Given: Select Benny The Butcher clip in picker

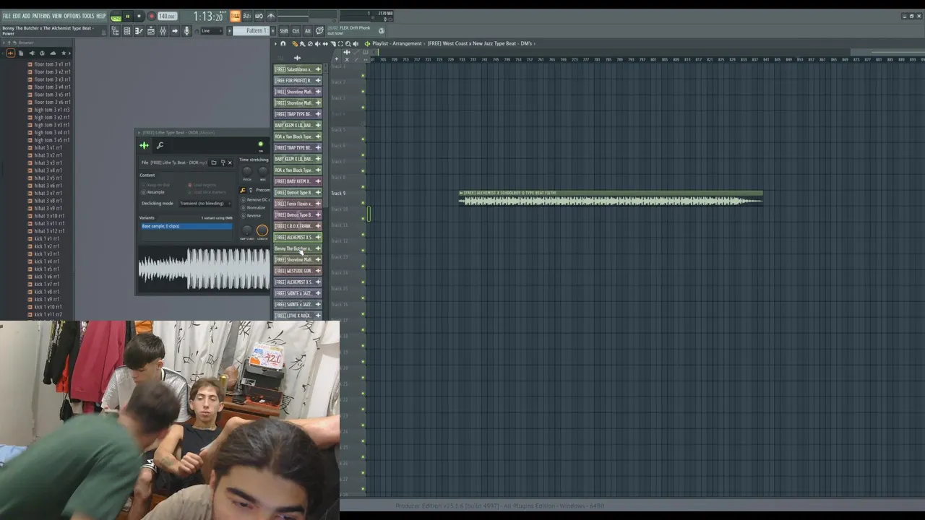Looking at the screenshot, I should pyautogui.click(x=298, y=248).
